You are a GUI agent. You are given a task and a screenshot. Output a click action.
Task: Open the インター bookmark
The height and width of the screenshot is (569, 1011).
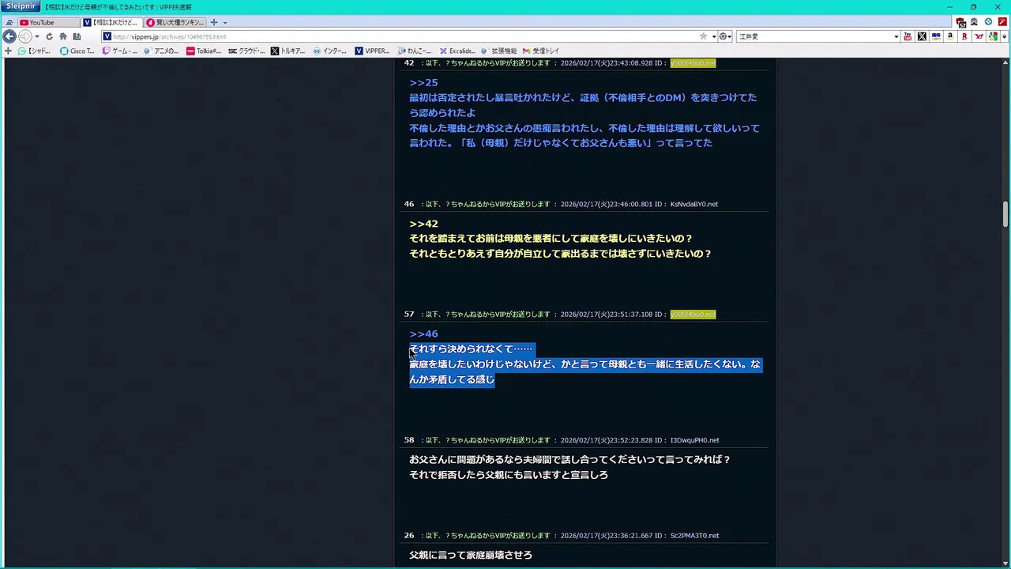pos(330,51)
